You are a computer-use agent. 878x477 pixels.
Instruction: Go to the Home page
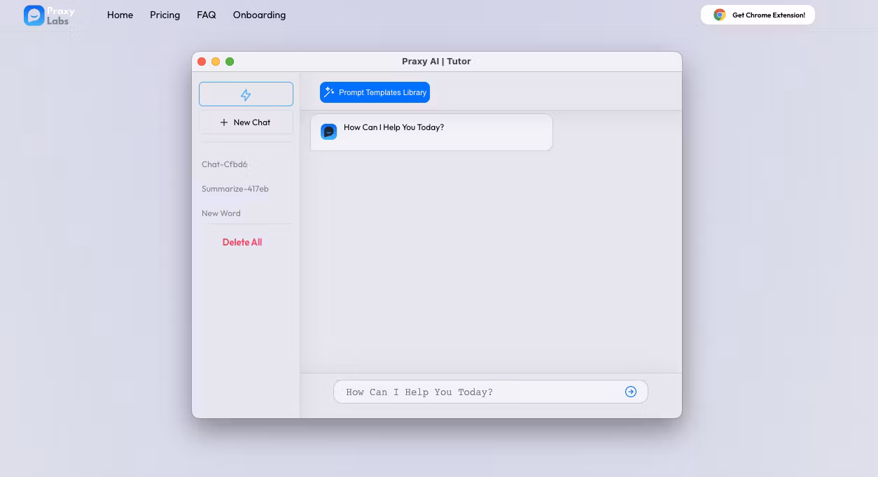(120, 15)
